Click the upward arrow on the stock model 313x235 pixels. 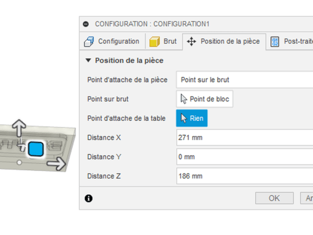click(x=19, y=127)
